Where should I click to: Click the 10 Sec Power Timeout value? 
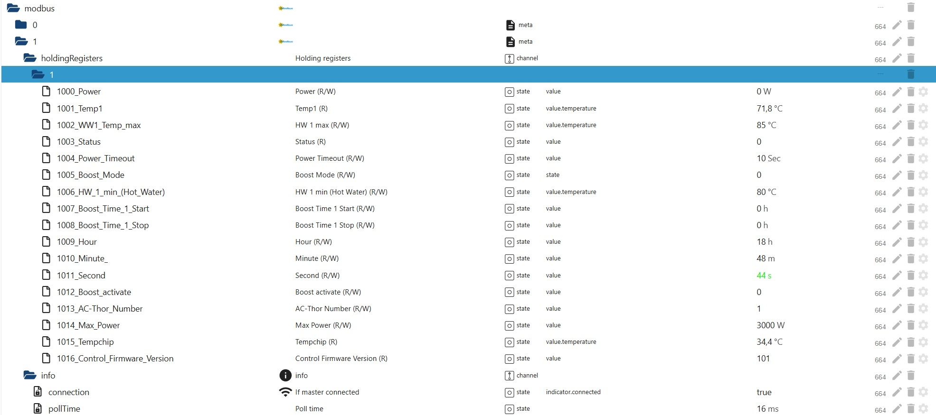[768, 158]
